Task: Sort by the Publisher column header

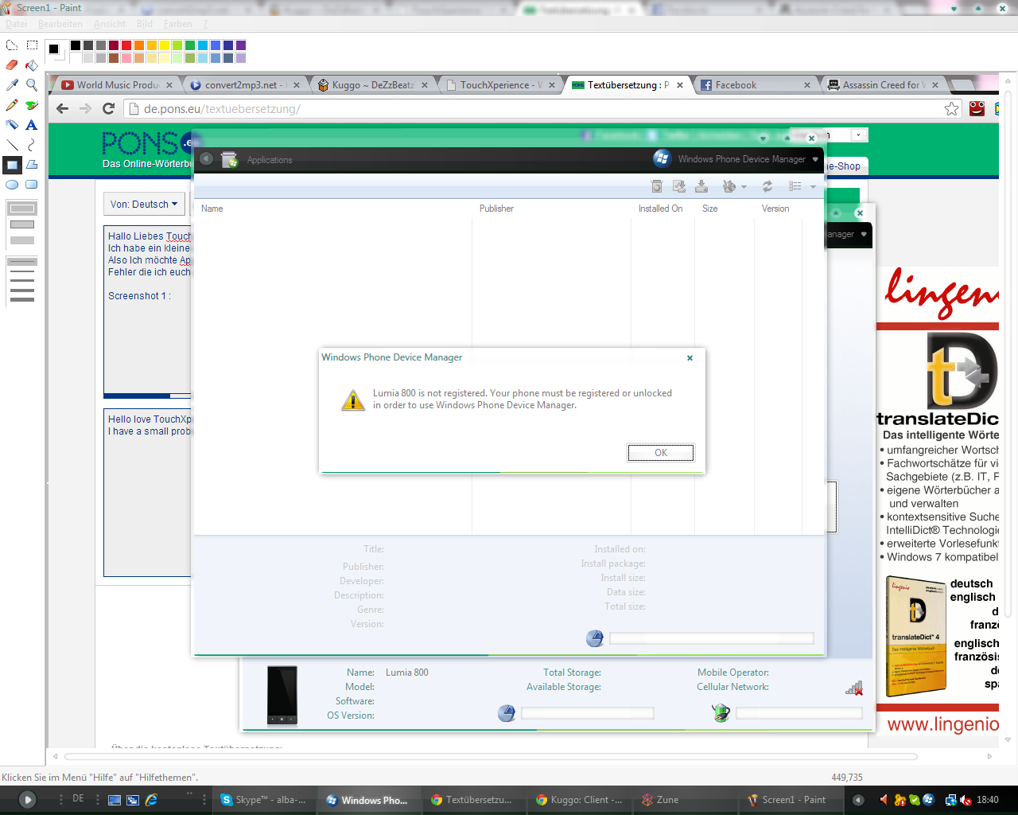Action: pos(496,209)
